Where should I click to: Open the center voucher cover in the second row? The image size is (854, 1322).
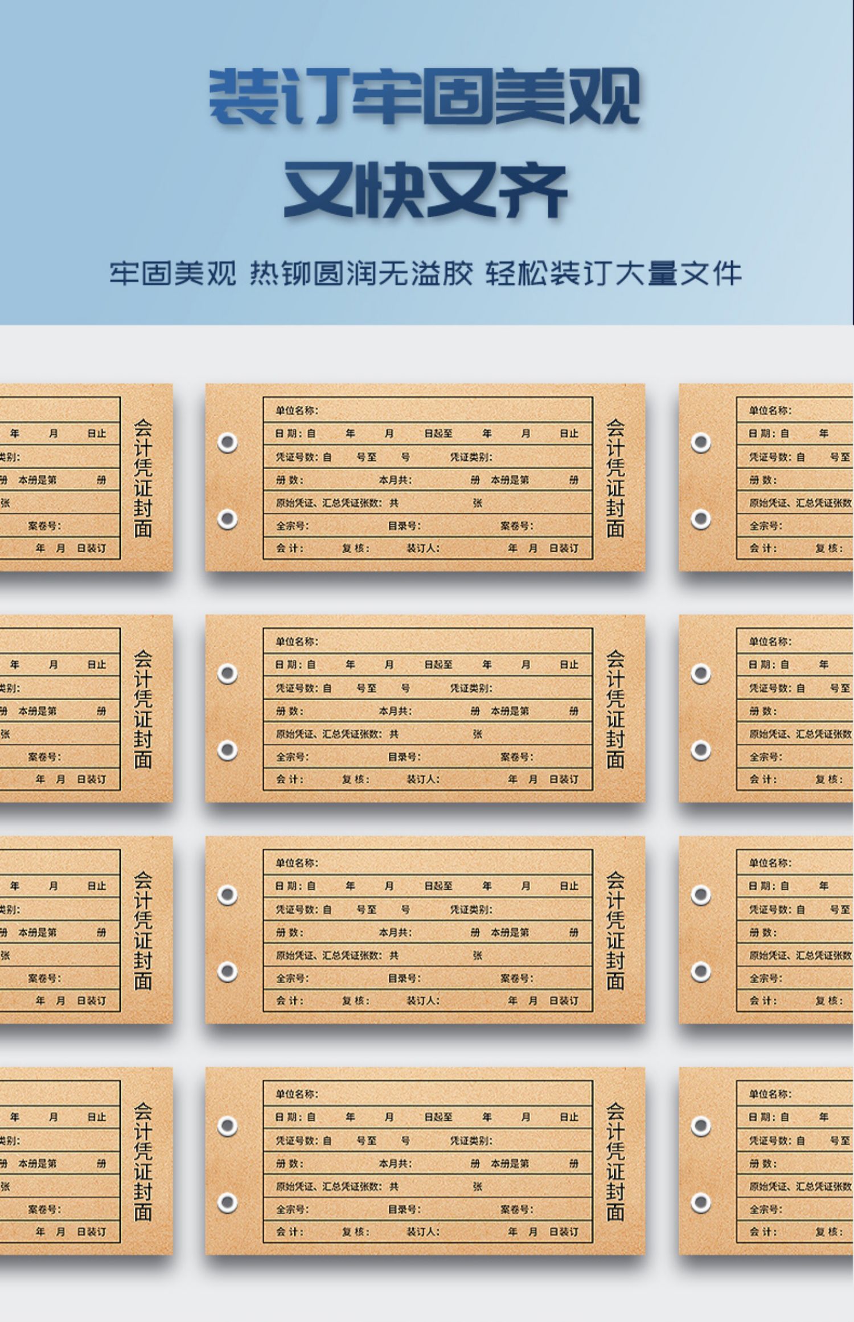coord(425,708)
